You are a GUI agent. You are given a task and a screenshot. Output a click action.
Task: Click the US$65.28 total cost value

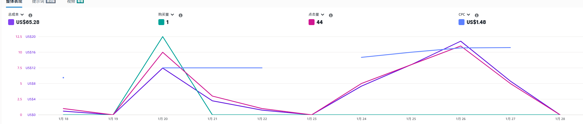point(28,22)
